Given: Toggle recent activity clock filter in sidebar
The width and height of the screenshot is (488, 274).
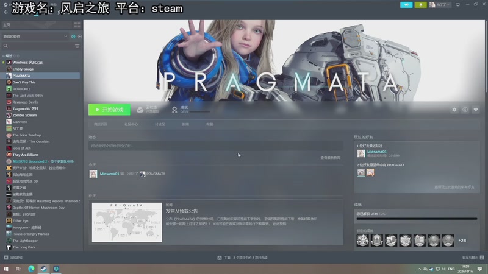Looking at the screenshot, I should [x=73, y=37].
